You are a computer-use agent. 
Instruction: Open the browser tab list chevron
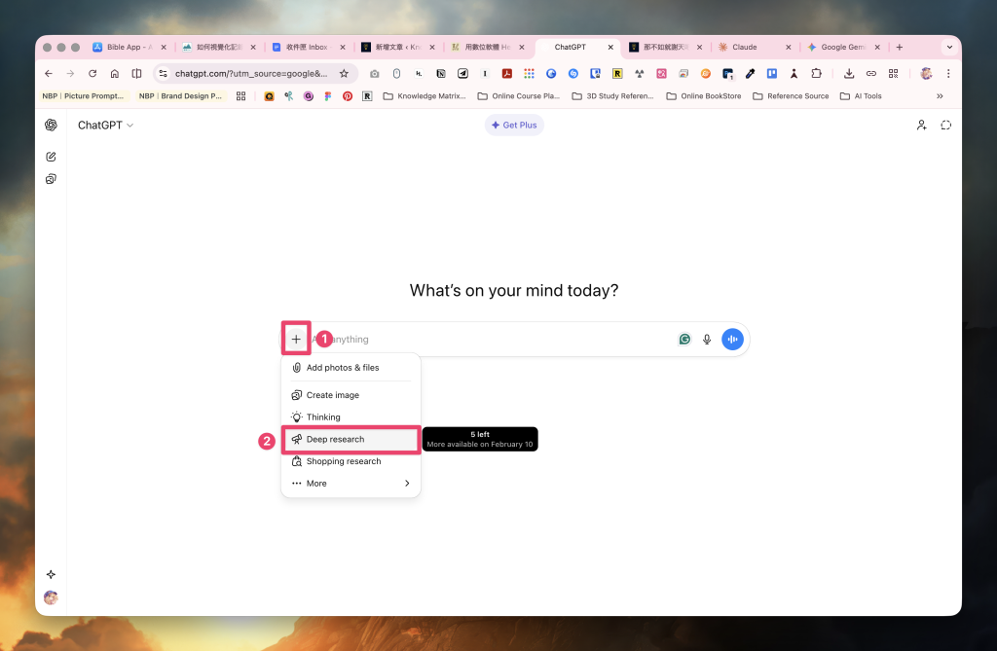949,47
